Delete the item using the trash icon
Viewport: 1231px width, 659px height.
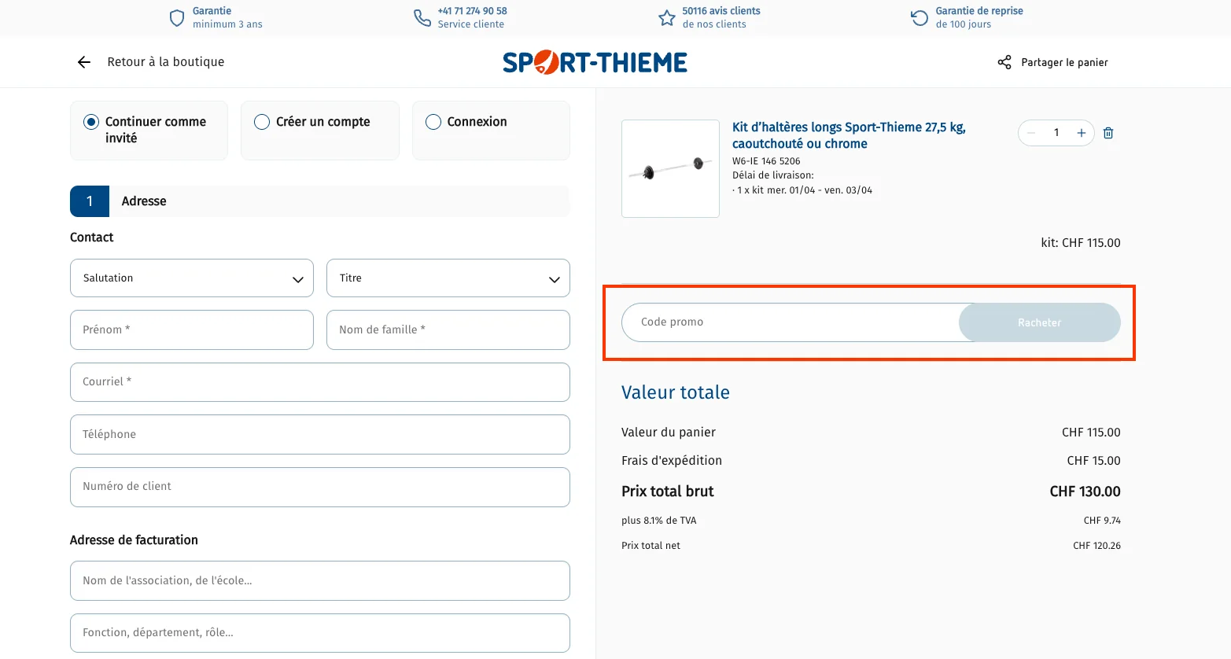[1108, 133]
